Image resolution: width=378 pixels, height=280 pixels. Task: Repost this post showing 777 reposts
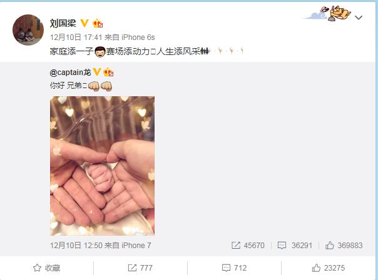(x=140, y=267)
